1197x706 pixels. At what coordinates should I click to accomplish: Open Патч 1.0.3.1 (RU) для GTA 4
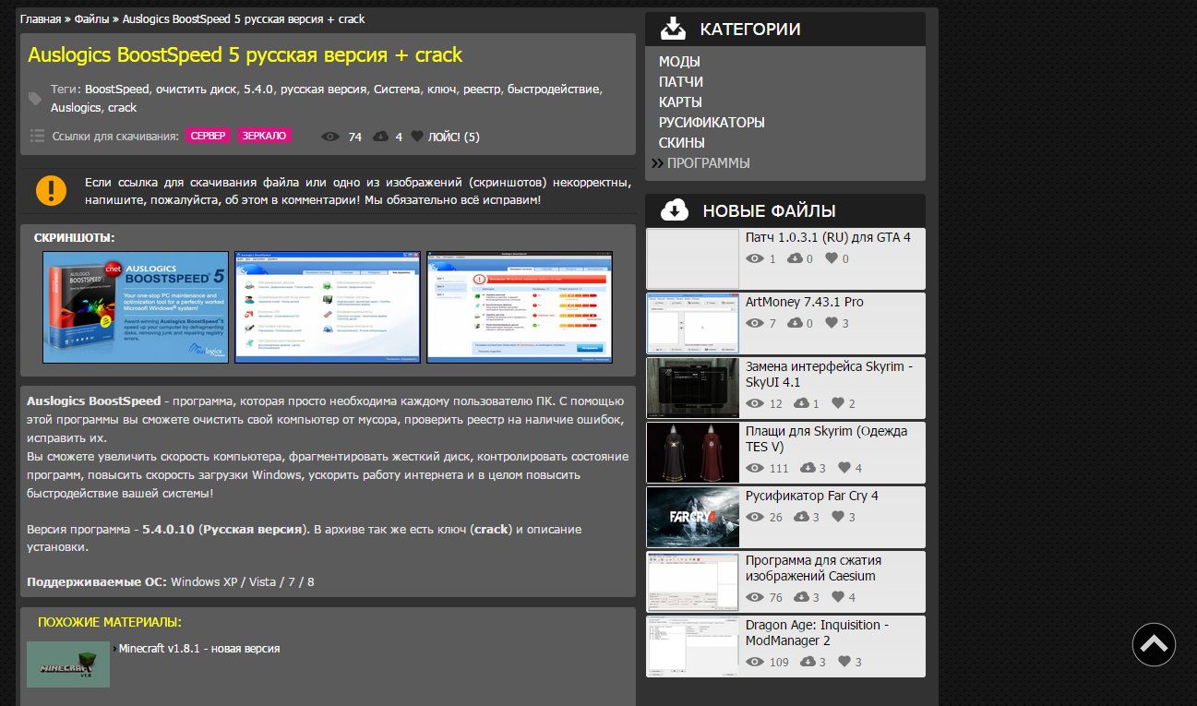click(x=828, y=237)
